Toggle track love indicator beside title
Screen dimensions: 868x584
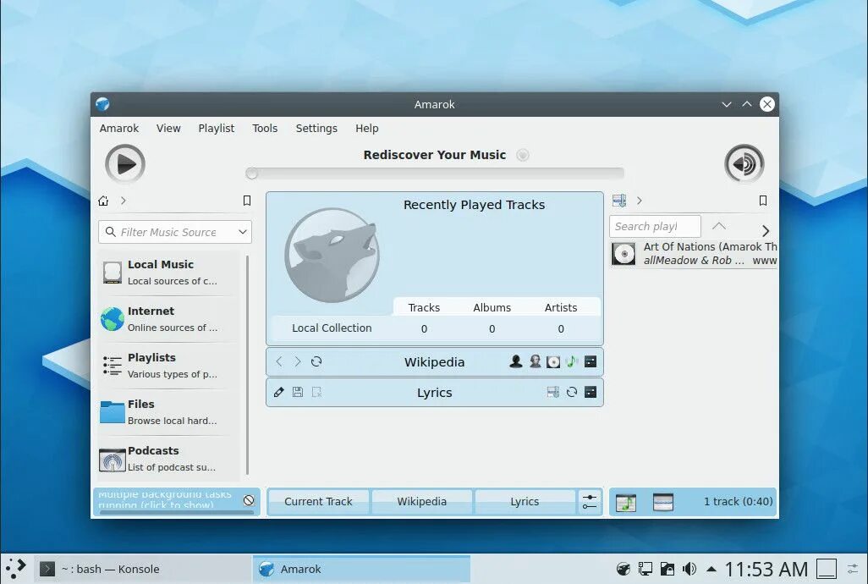click(x=523, y=155)
